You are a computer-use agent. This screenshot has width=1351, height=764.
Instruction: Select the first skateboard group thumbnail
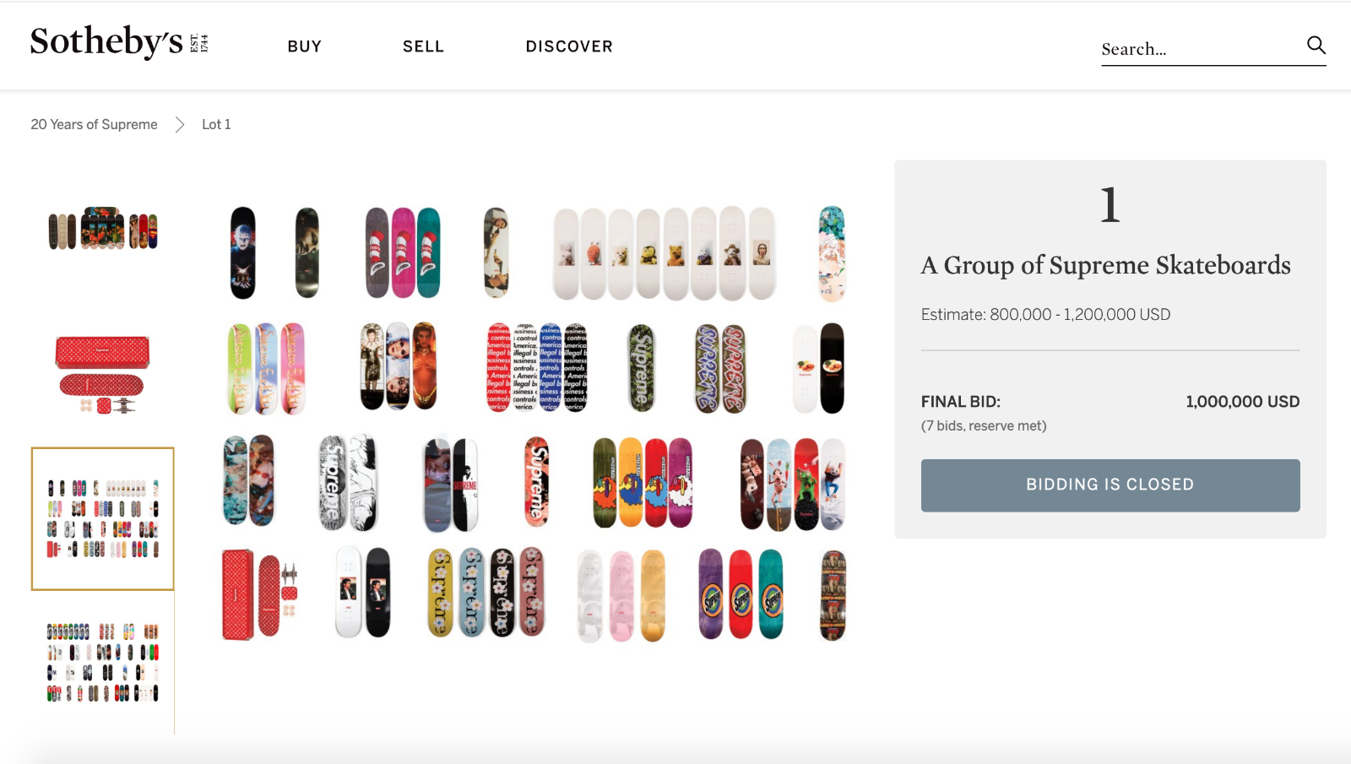(x=103, y=230)
